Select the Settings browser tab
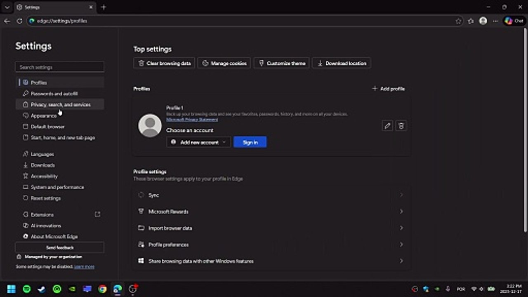Image resolution: width=528 pixels, height=297 pixels. tap(54, 7)
